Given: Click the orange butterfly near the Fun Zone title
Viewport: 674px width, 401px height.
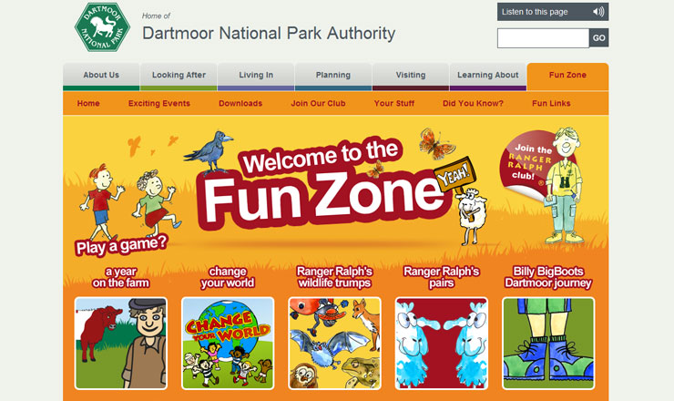Looking at the screenshot, I should pyautogui.click(x=437, y=143).
